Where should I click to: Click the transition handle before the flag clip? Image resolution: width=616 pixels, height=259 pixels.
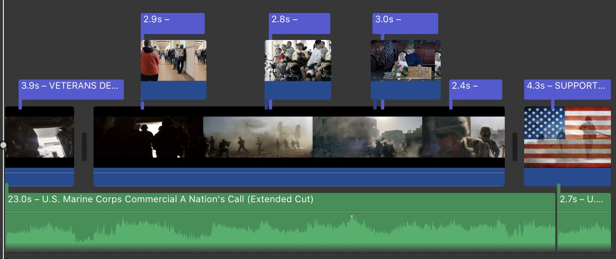pos(514,146)
